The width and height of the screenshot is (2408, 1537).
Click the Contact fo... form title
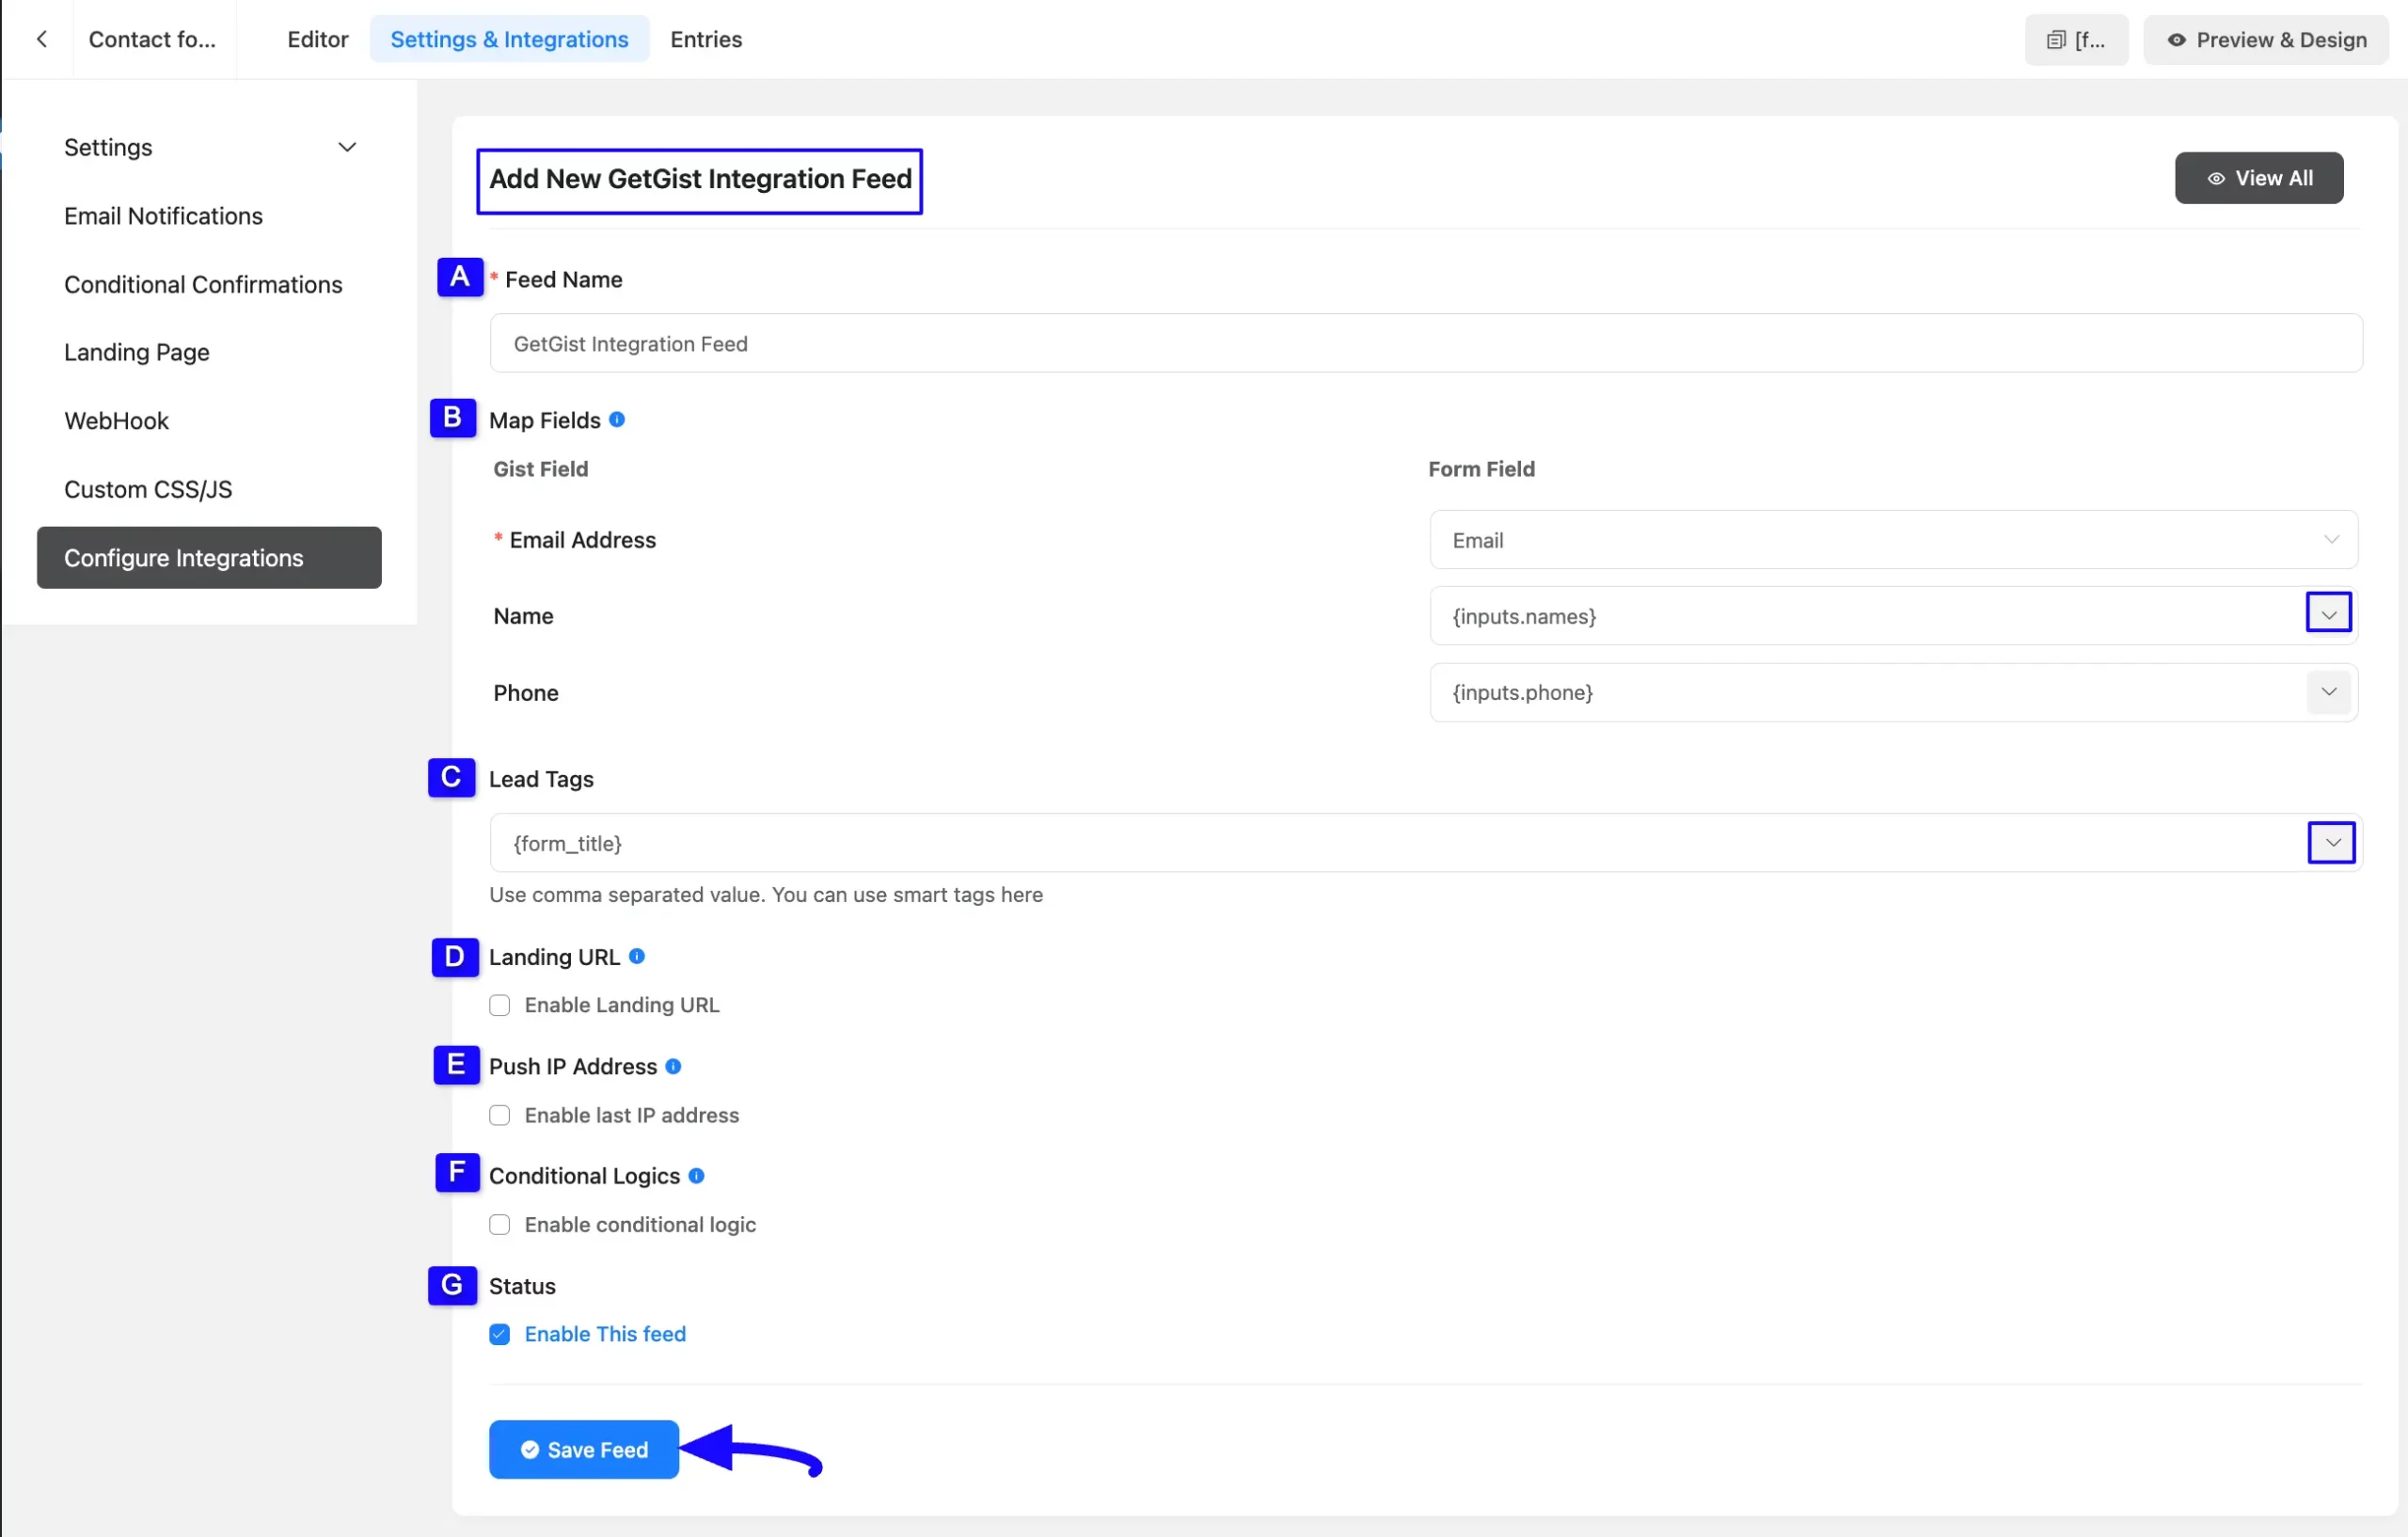[x=152, y=39]
